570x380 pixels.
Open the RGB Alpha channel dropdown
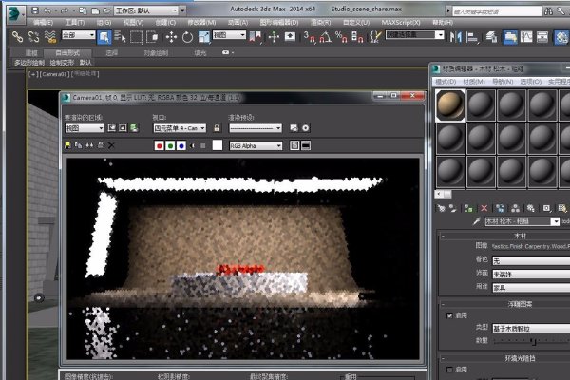(256, 145)
